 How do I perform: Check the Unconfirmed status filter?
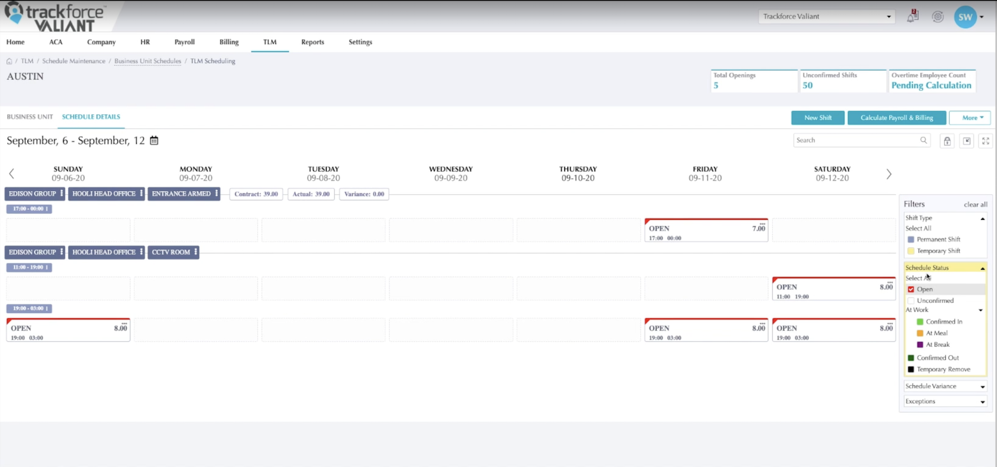[911, 301]
